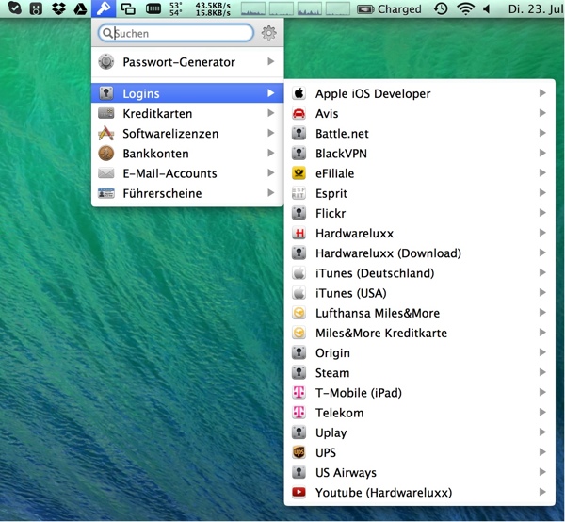Click the Suchen search field

tap(176, 33)
